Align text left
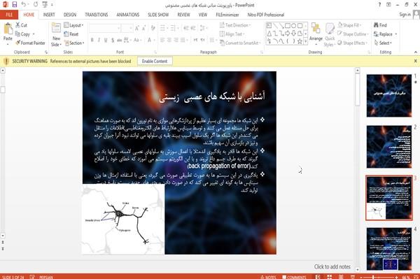This screenshot has height=279, width=420. pyautogui.click(x=162, y=40)
